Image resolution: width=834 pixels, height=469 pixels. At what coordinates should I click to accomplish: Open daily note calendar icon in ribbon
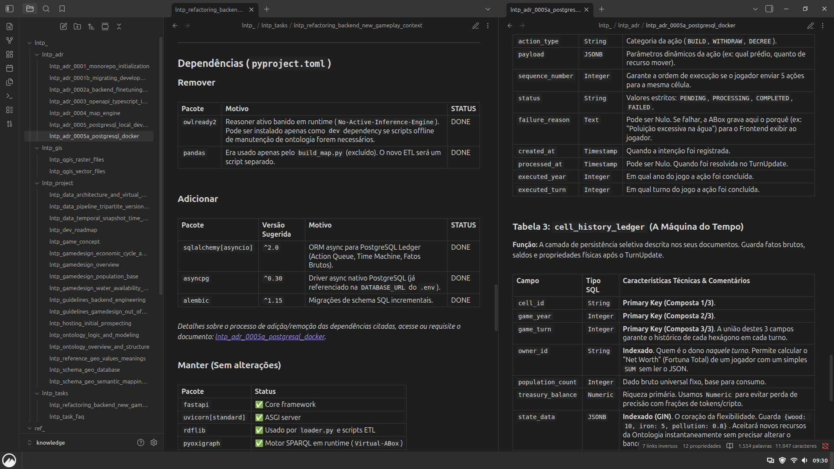[10, 68]
